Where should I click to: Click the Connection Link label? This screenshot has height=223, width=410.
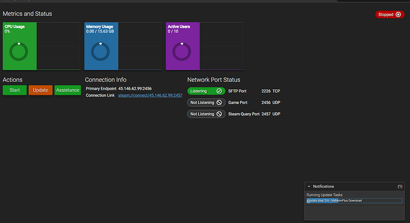(100, 95)
